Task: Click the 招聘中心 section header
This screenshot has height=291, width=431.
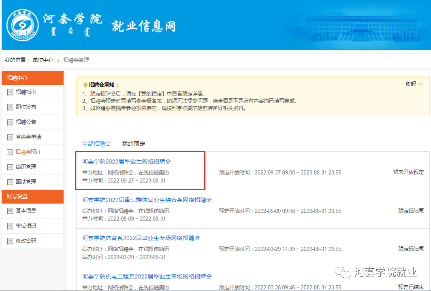Action: point(32,78)
